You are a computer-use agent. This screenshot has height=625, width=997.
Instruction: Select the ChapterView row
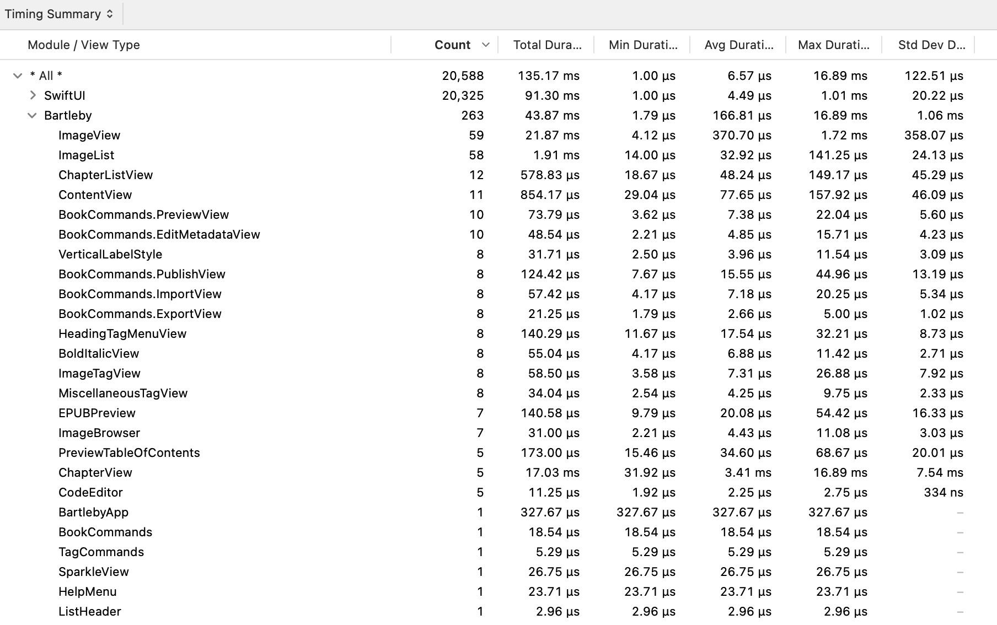95,472
